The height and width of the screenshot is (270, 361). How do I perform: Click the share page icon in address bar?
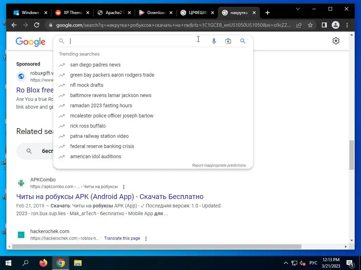coord(299,25)
